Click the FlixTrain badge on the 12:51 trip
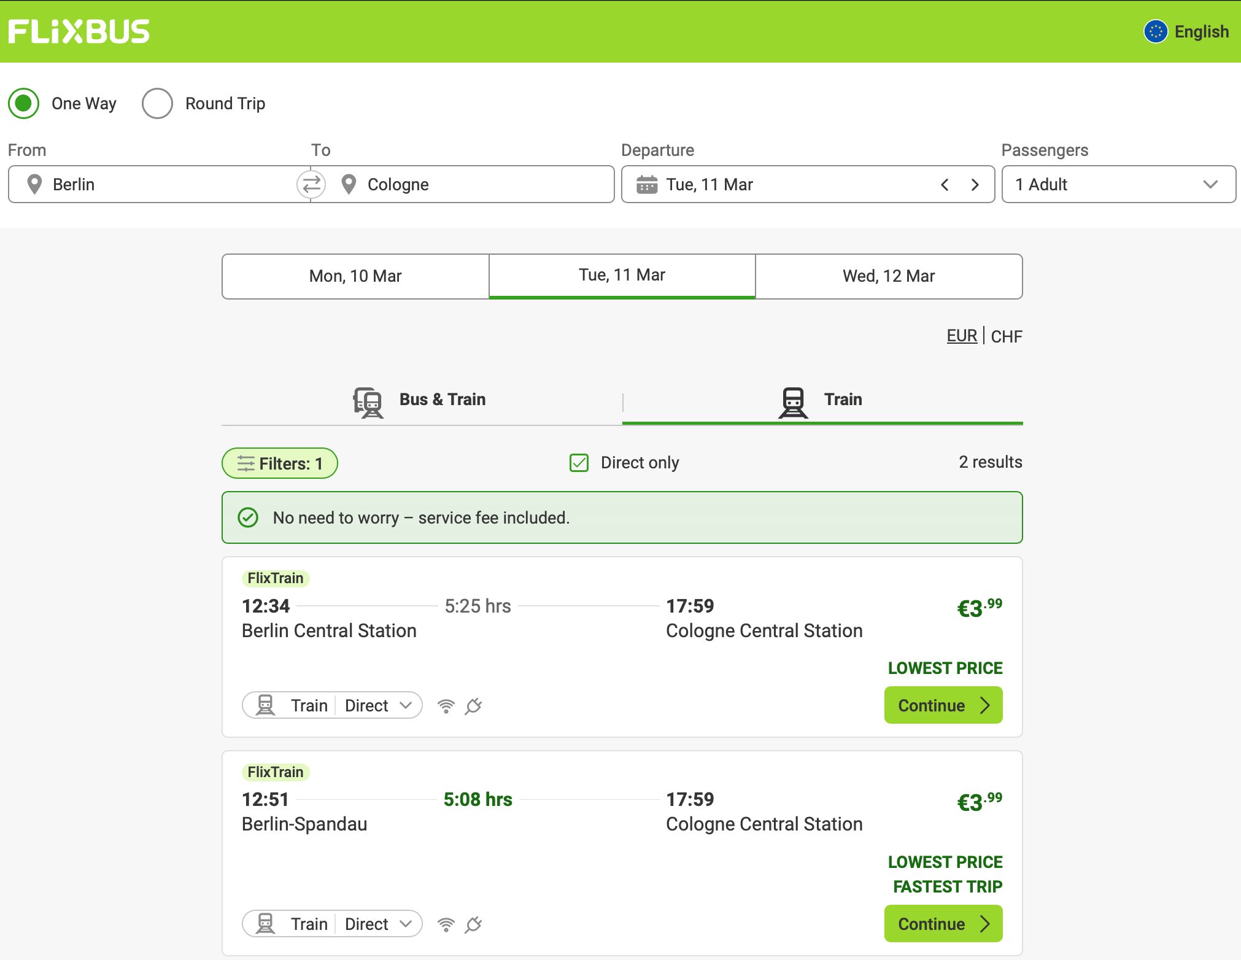This screenshot has height=960, width=1241. [x=276, y=772]
